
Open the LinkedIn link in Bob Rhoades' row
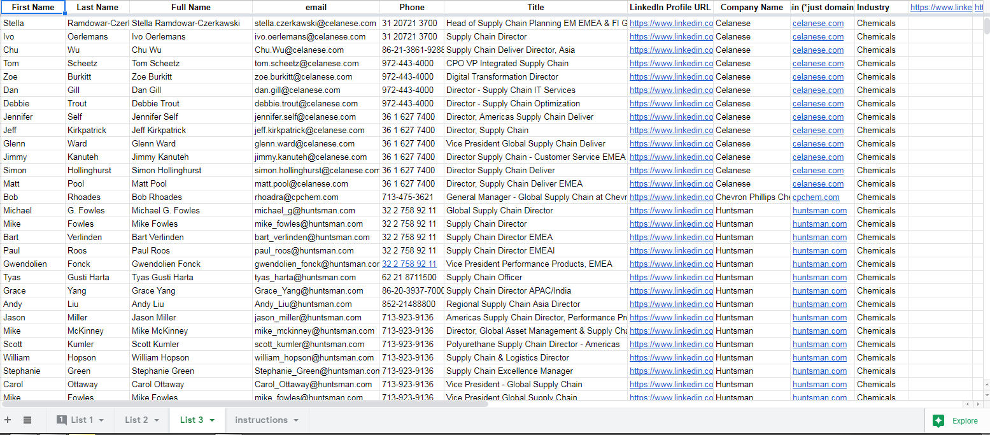671,197
